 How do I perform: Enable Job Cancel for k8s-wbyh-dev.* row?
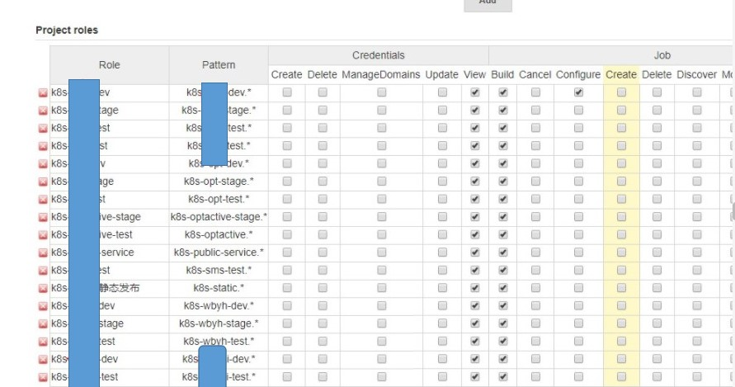535,306
